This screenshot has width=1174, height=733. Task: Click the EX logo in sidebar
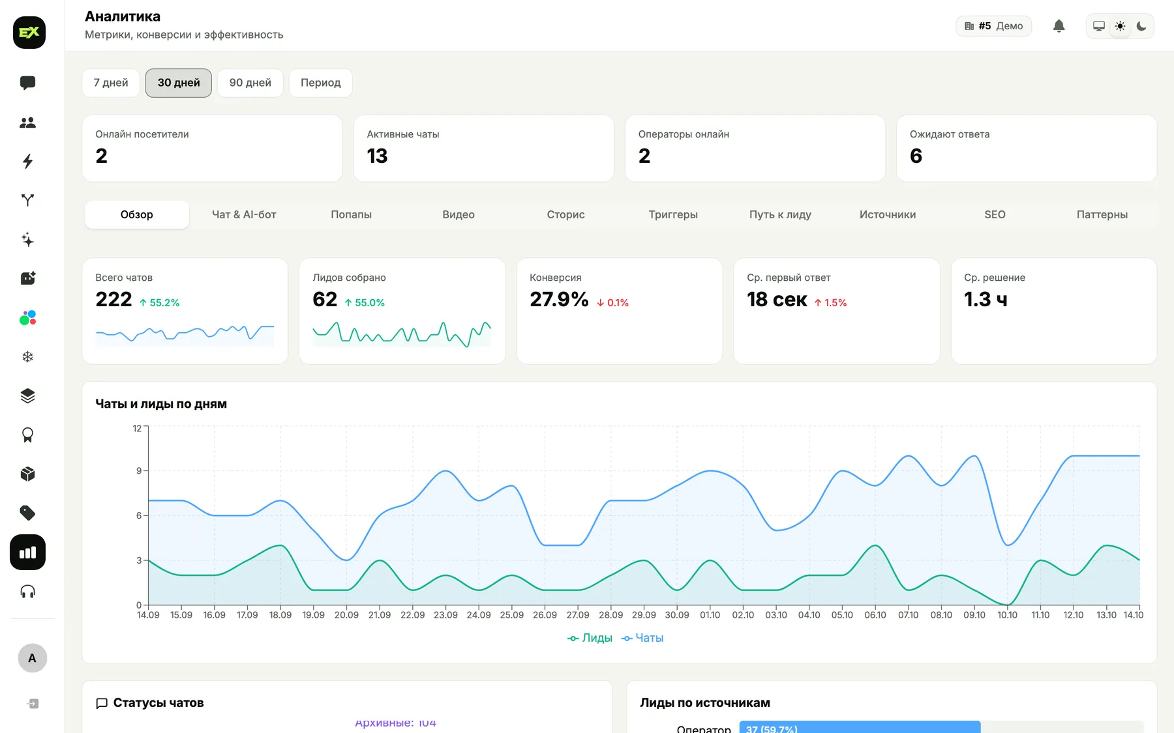[29, 33]
